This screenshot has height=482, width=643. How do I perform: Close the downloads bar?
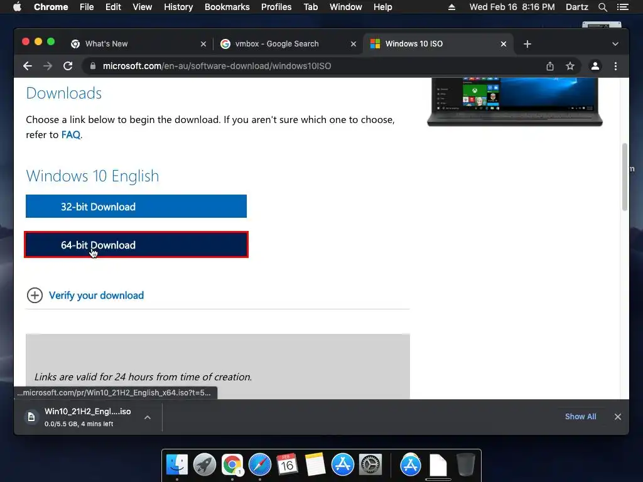[618, 417]
